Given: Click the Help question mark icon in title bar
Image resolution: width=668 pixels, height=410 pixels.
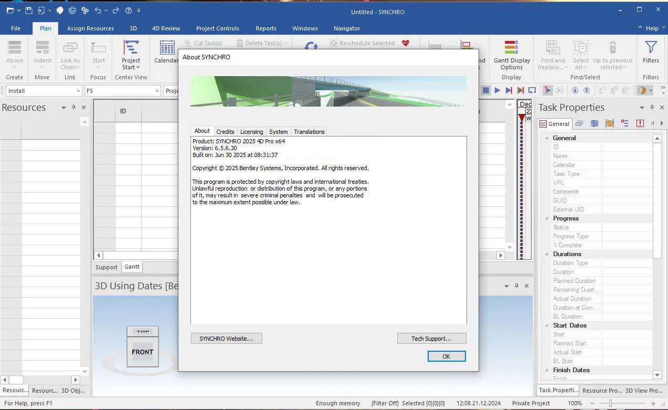Looking at the screenshot, I should click(x=129, y=10).
